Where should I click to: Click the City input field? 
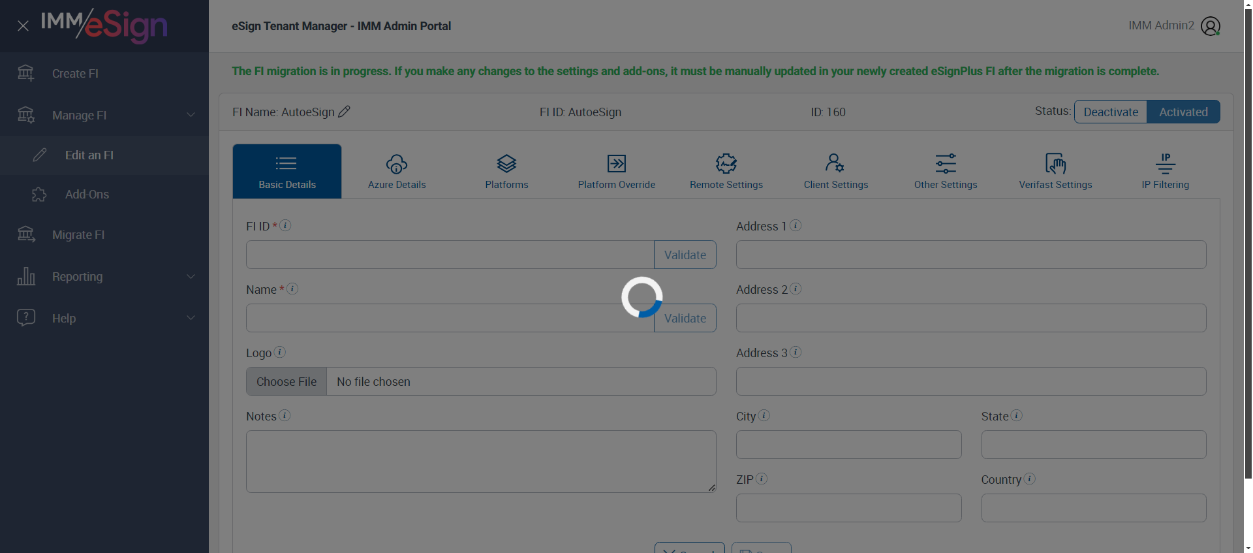pos(849,445)
